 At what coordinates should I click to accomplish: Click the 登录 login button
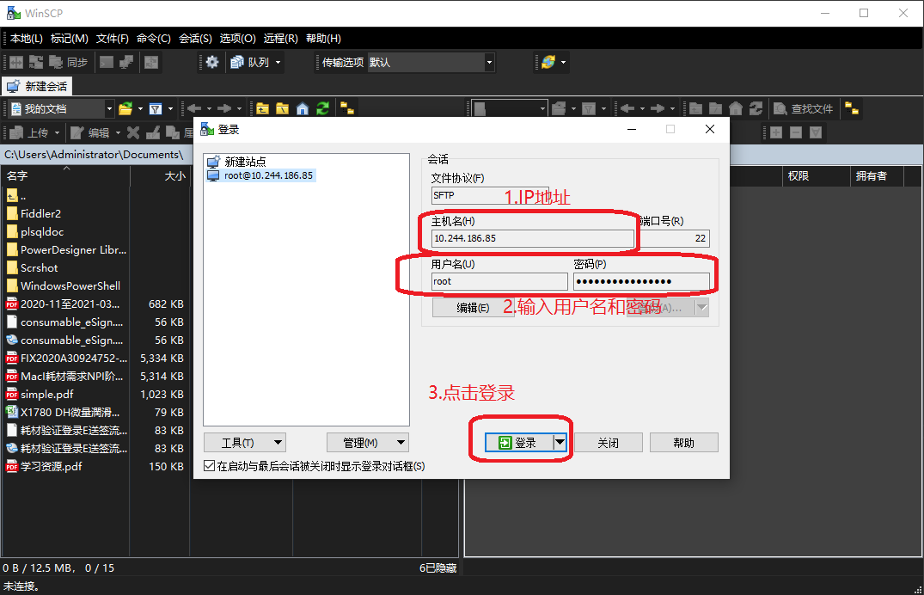click(519, 442)
